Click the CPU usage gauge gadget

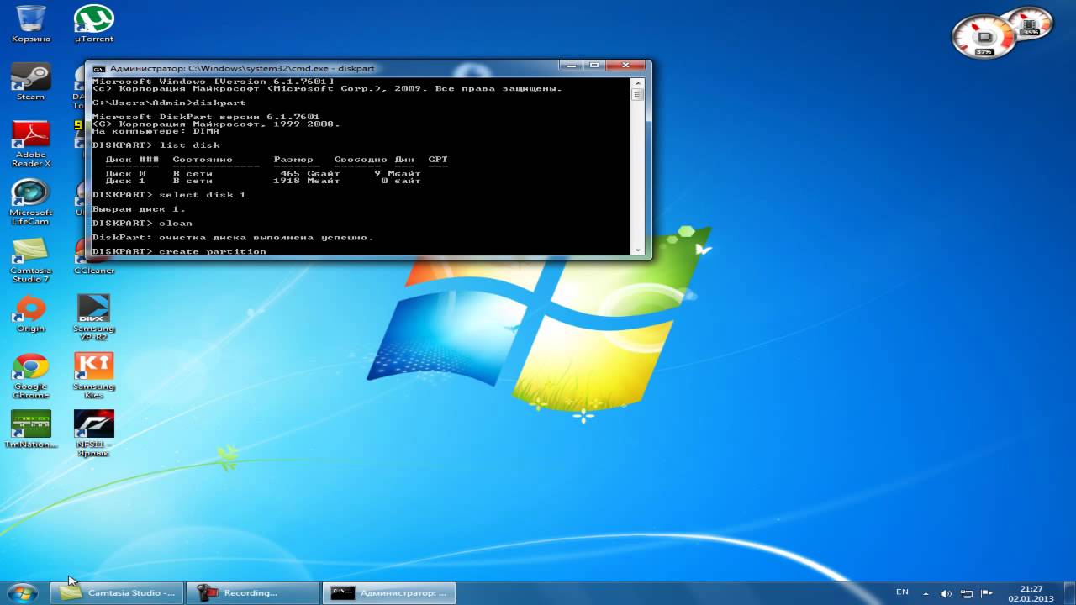coord(983,36)
